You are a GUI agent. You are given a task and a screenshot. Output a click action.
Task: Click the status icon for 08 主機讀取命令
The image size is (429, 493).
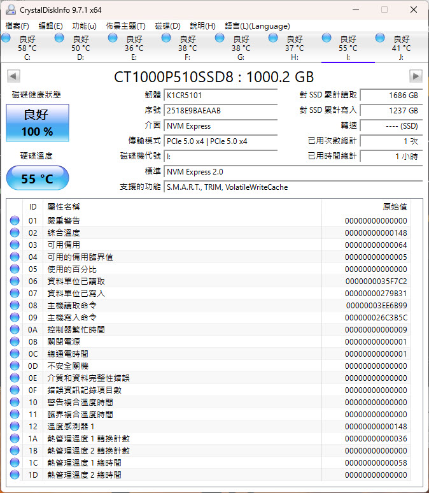[x=15, y=305]
